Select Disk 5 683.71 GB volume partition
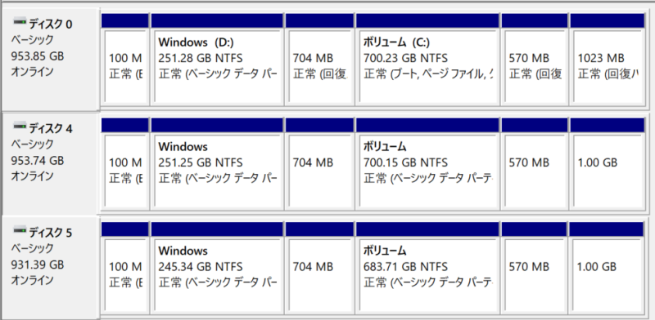The height and width of the screenshot is (320, 655). 427,268
